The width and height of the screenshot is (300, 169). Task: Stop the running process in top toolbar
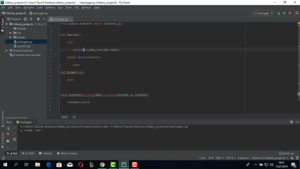tap(290, 13)
